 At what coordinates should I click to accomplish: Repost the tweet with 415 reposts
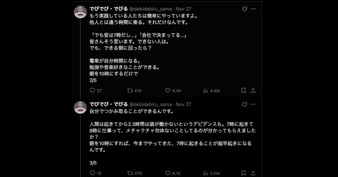130,90
